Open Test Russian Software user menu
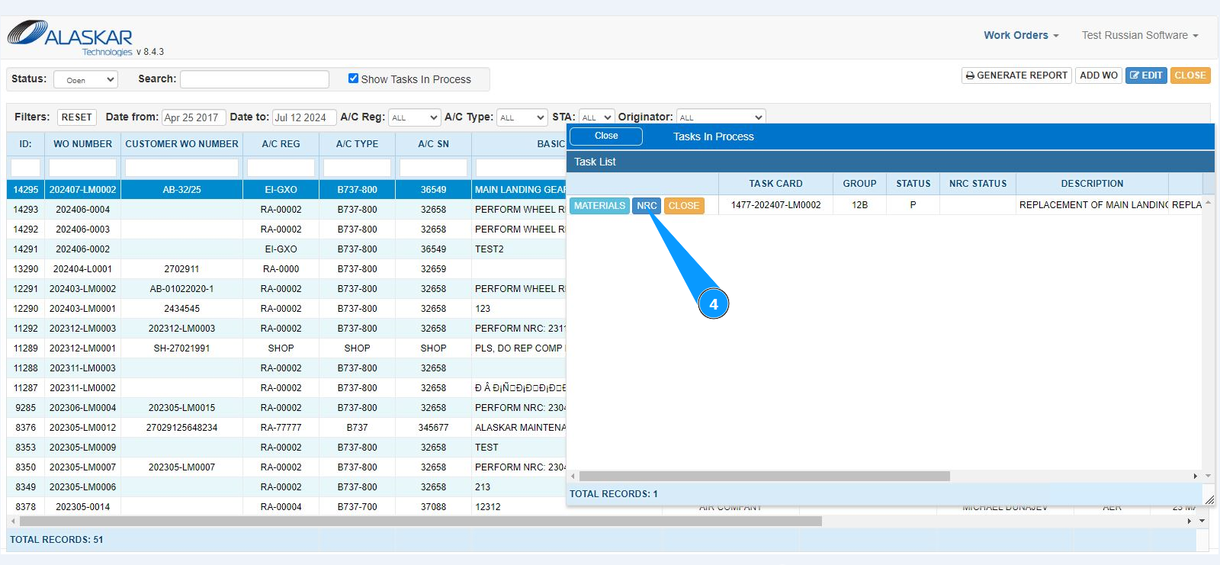 coord(1139,35)
